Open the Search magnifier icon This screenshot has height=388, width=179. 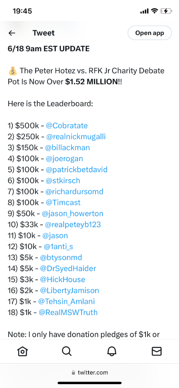(67, 351)
